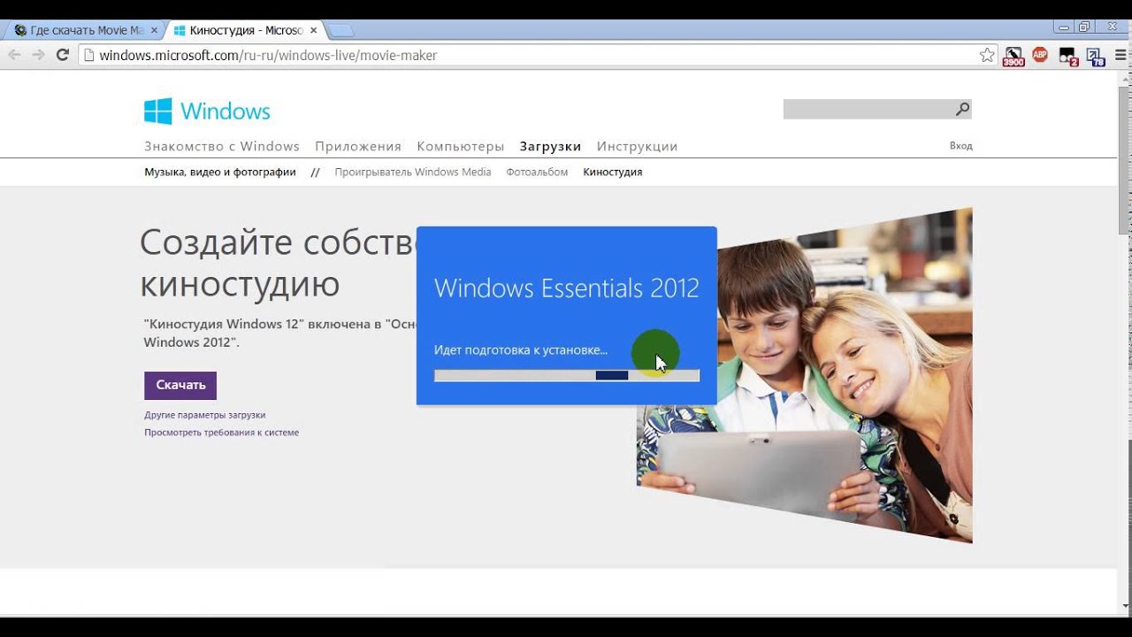
Task: Click the purple "Скачать" button
Action: (x=180, y=385)
